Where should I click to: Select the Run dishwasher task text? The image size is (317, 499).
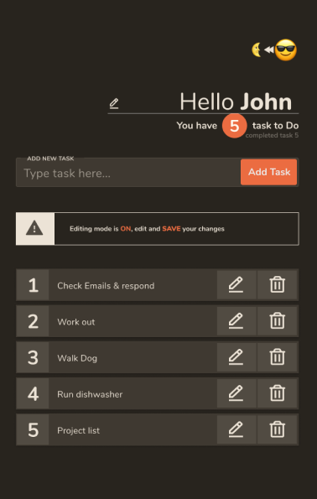pyautogui.click(x=90, y=395)
